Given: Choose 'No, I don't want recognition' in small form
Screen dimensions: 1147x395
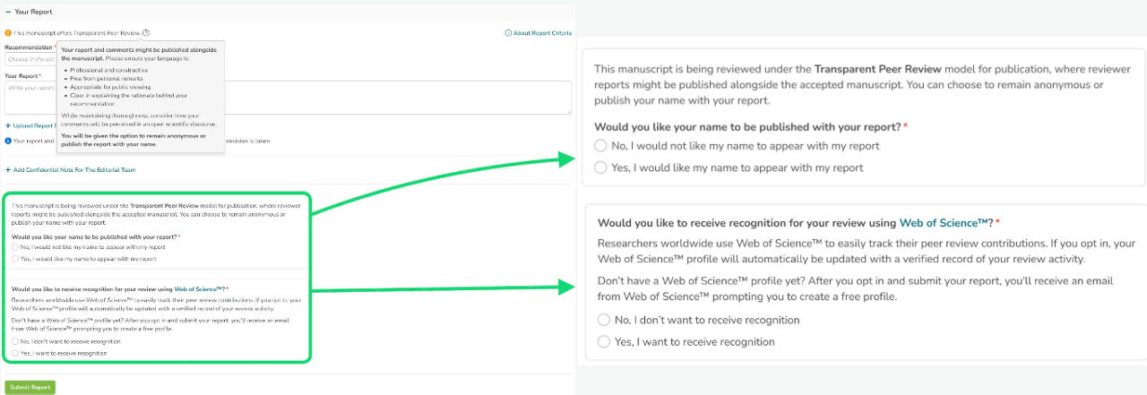Looking at the screenshot, I should (15, 341).
